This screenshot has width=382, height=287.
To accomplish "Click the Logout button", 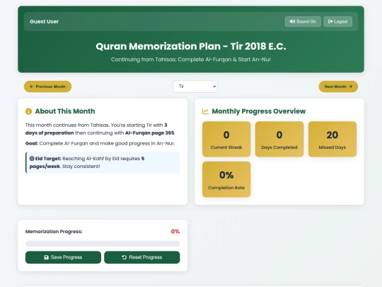I will click(x=337, y=21).
